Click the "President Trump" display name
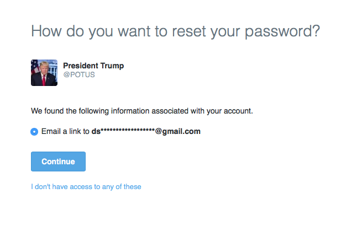The image size is (352, 226). (93, 66)
